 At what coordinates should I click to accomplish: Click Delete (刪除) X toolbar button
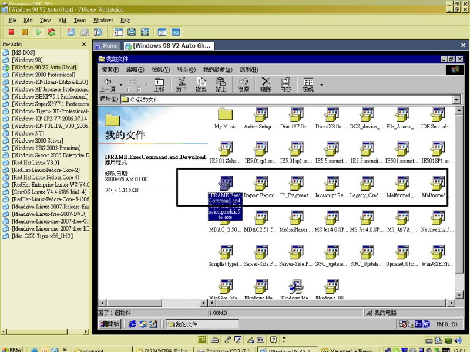(266, 84)
